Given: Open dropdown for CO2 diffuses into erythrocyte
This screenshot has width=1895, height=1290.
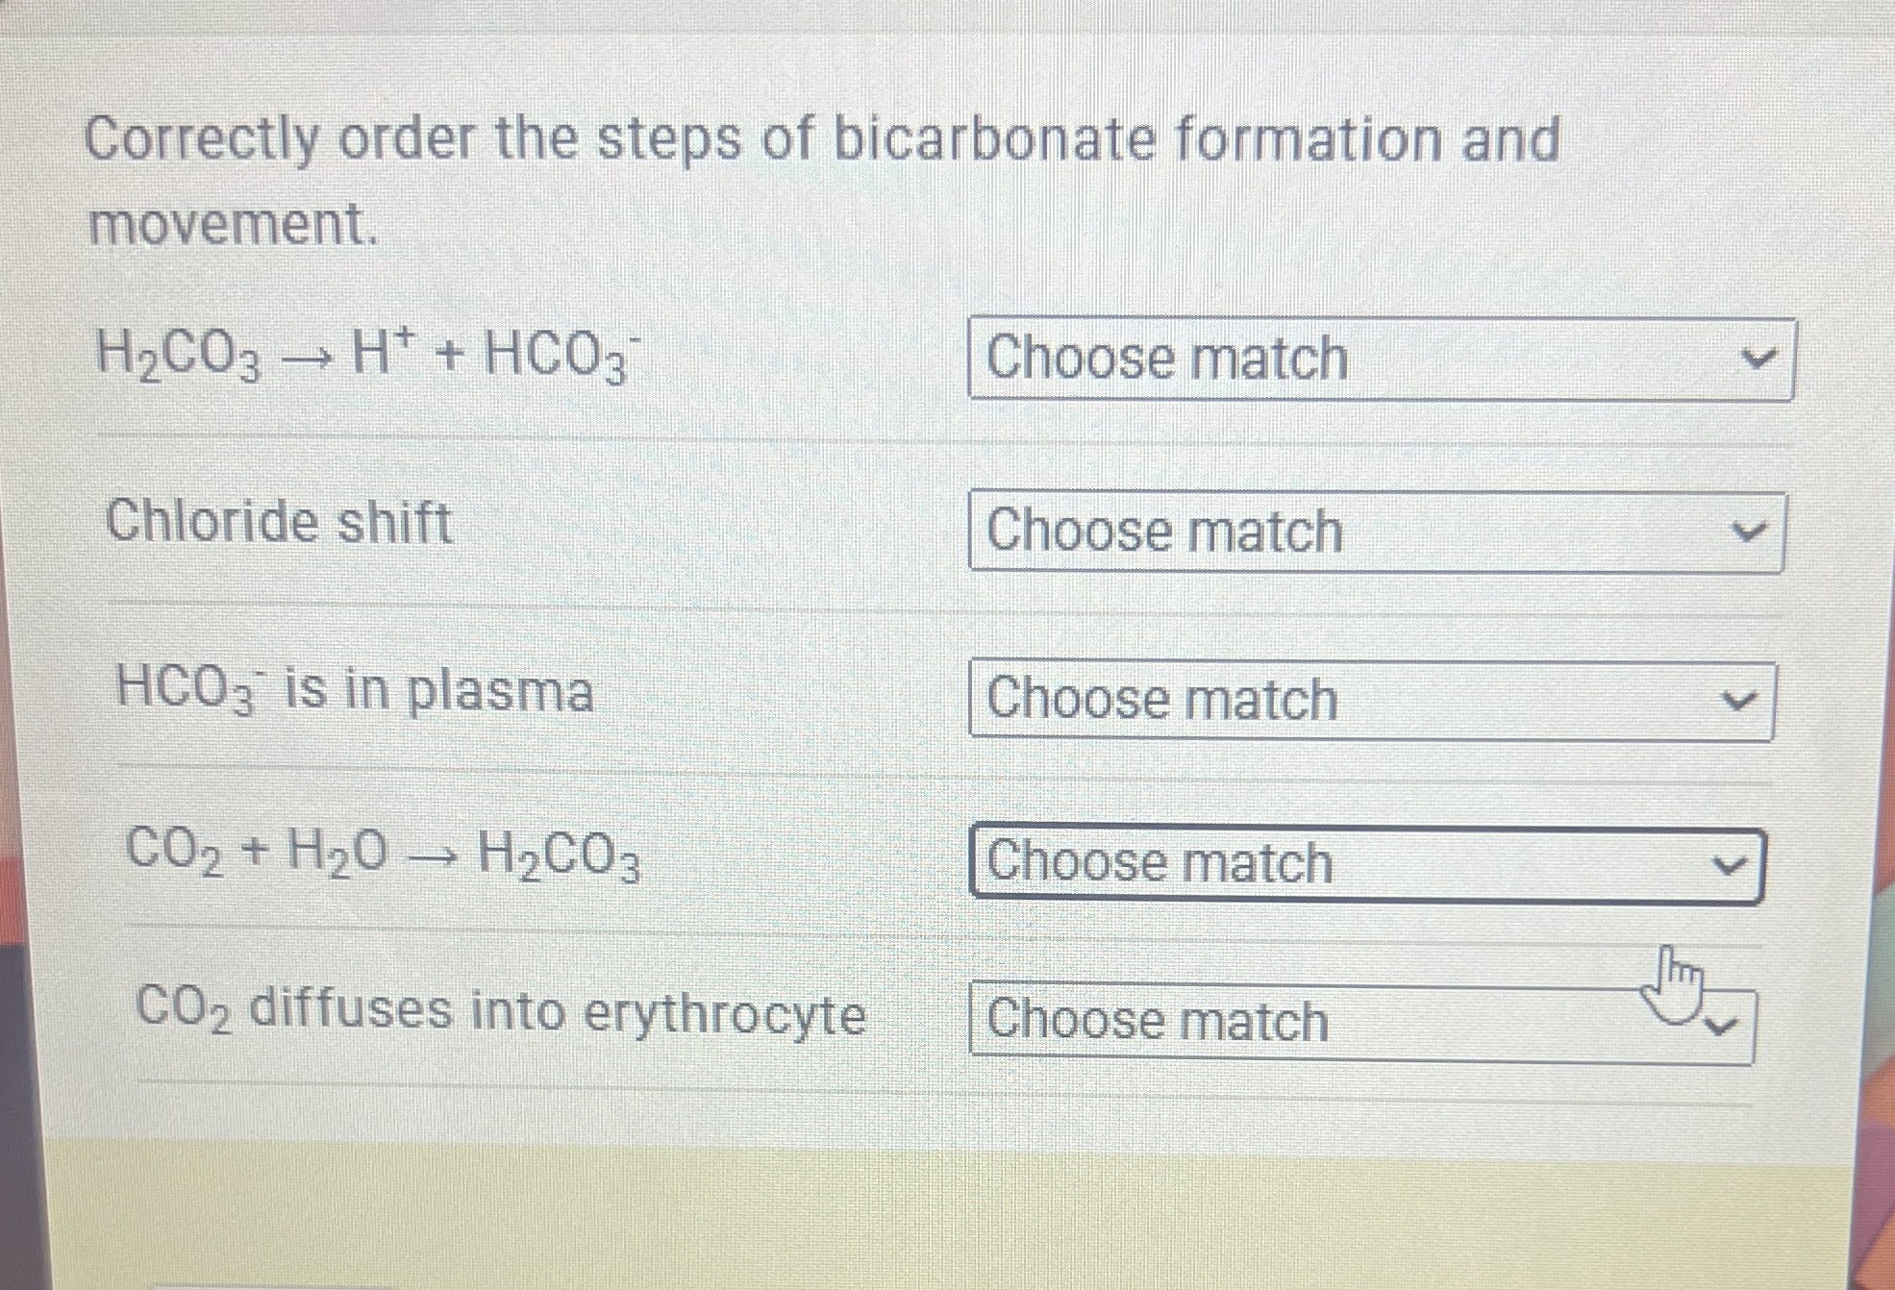Looking at the screenshot, I should coord(1363,1023).
